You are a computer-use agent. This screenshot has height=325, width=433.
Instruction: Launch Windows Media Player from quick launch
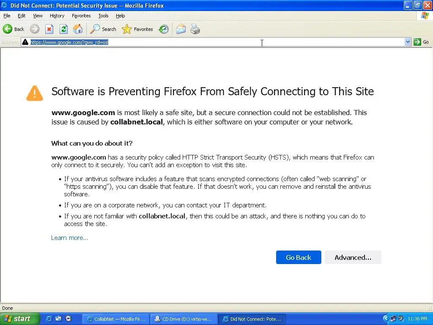[x=68, y=319]
